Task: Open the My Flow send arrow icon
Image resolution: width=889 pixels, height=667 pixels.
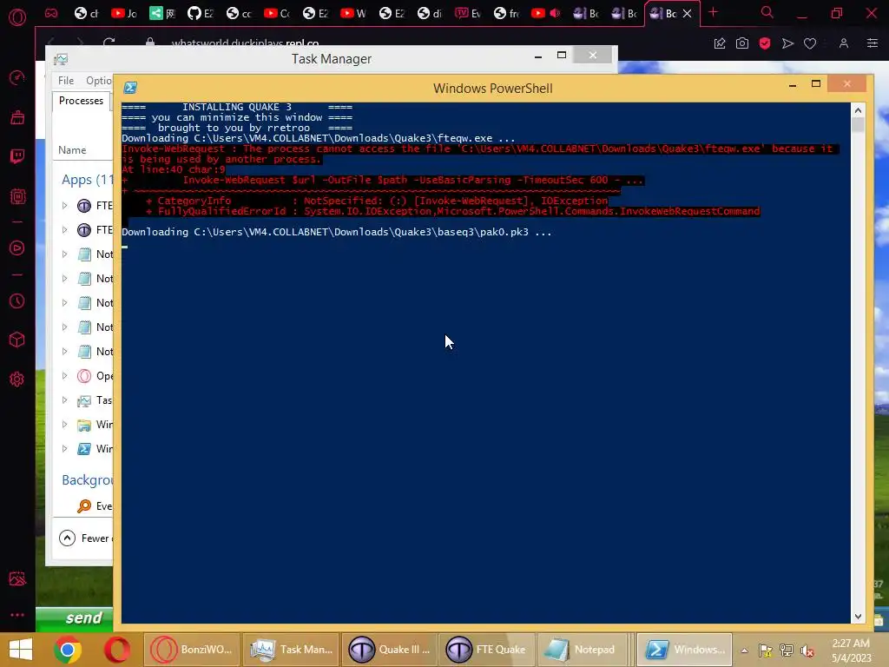Action: (787, 43)
